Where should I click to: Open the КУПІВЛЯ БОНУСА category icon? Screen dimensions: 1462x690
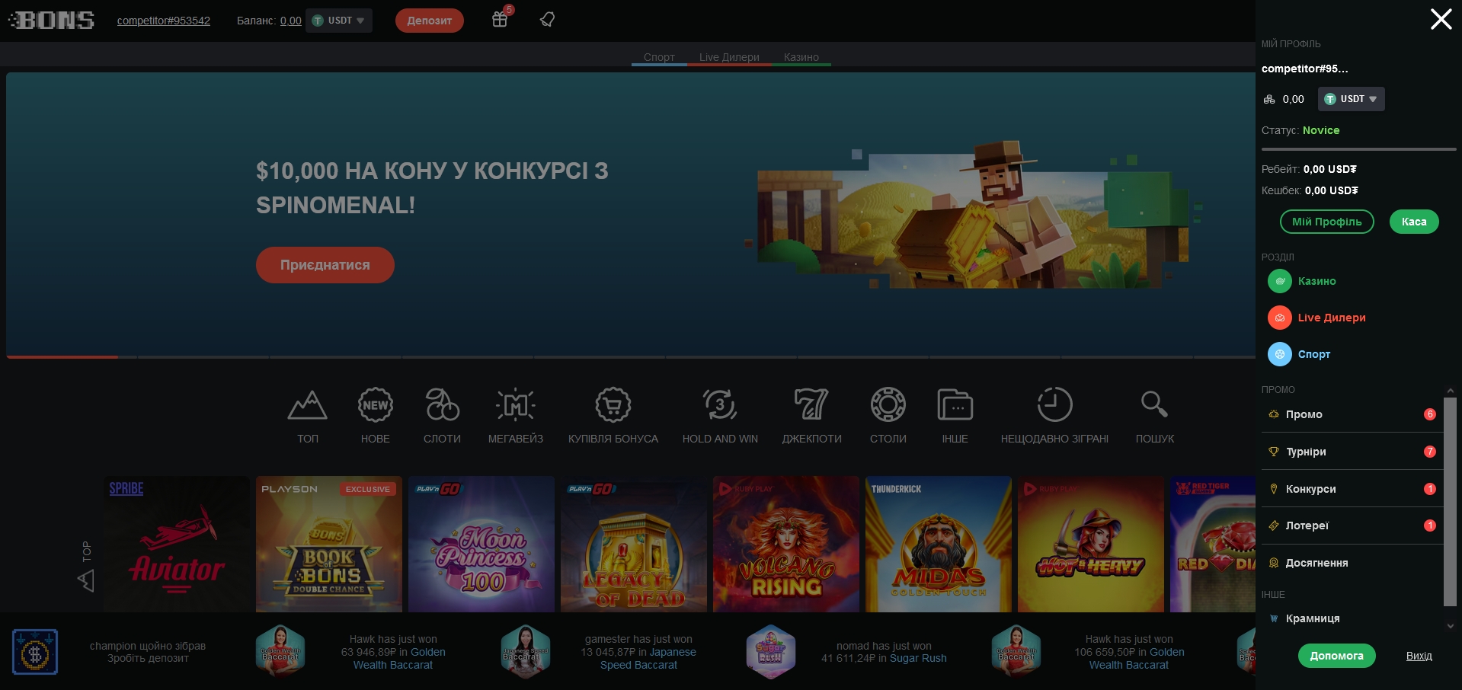click(613, 405)
